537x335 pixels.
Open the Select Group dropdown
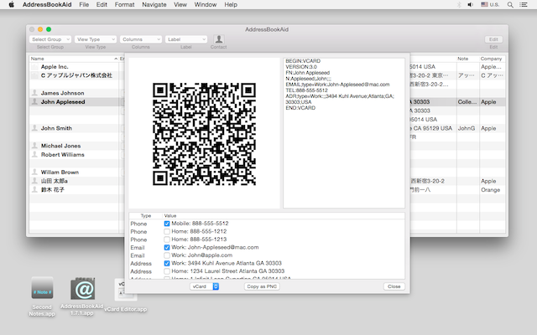click(50, 39)
